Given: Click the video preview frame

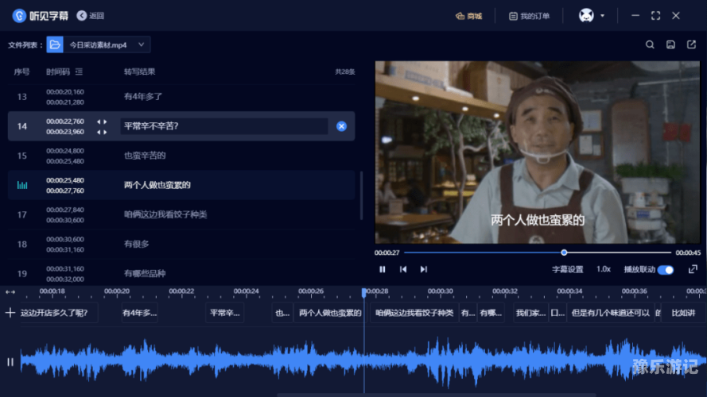Looking at the screenshot, I should point(538,152).
